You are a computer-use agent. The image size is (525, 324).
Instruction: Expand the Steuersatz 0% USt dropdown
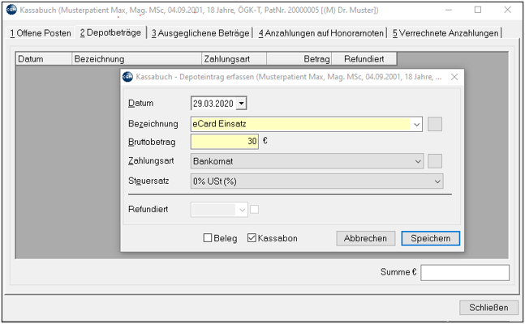tap(437, 181)
